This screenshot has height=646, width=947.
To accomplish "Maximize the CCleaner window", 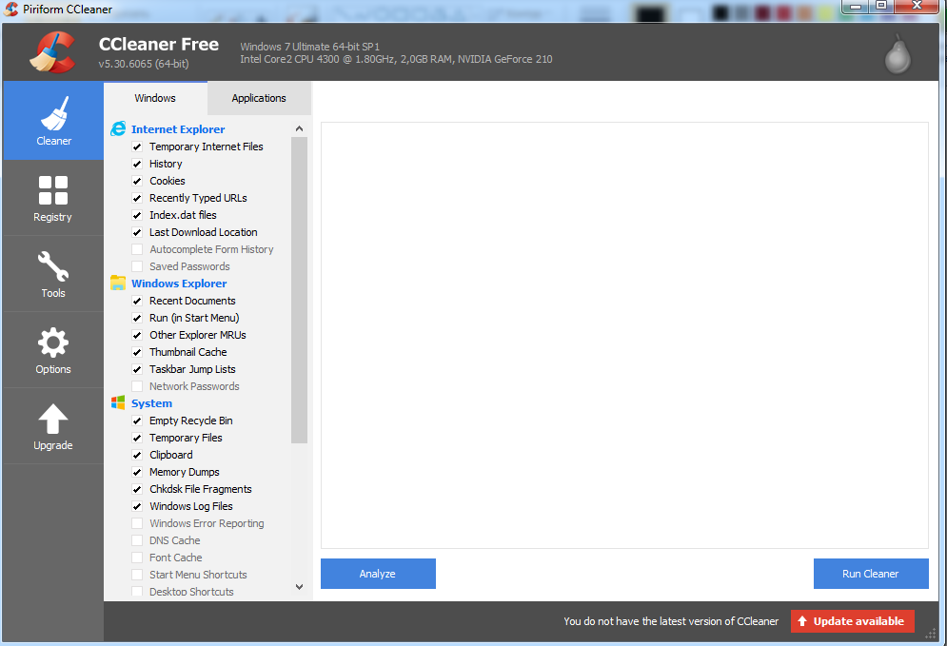I will [881, 6].
